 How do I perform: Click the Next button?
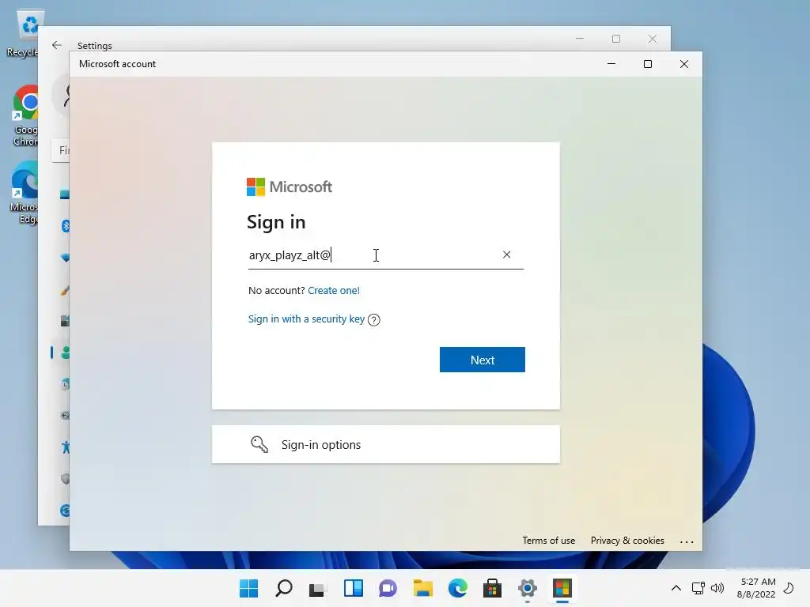[x=482, y=360]
